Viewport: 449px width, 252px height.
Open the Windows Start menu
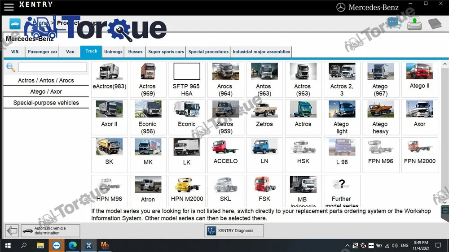[x=8, y=245]
